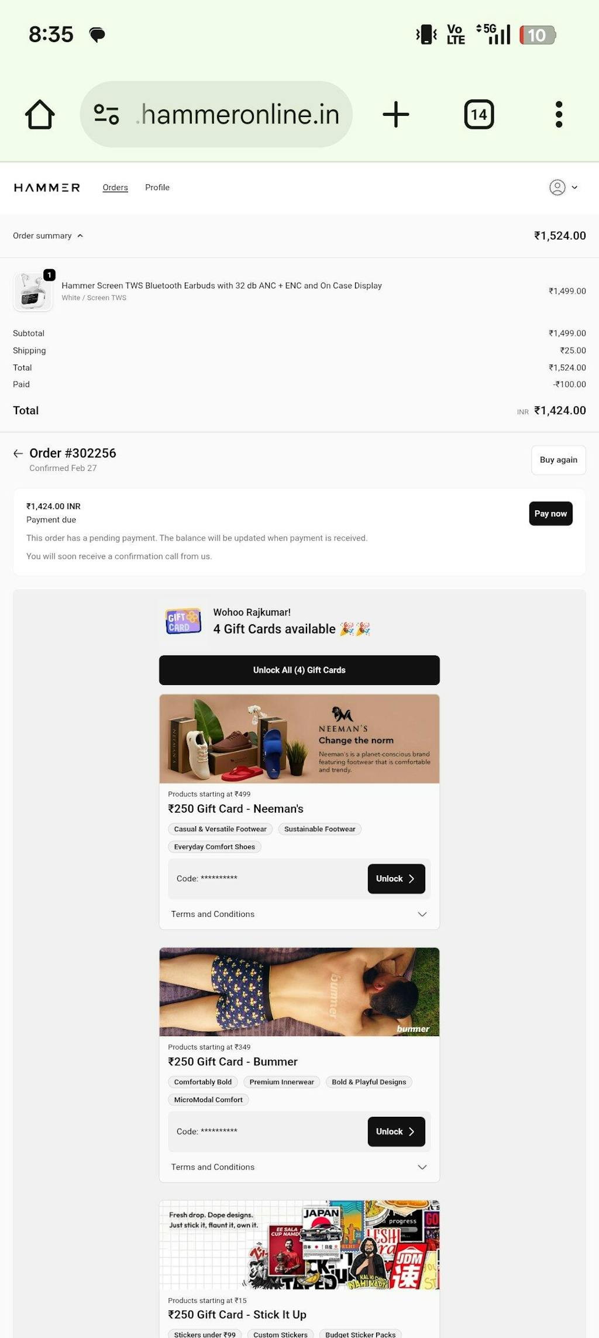Go back using arrow beside Order #302256
Screen dimensions: 599x1338
pyautogui.click(x=18, y=453)
